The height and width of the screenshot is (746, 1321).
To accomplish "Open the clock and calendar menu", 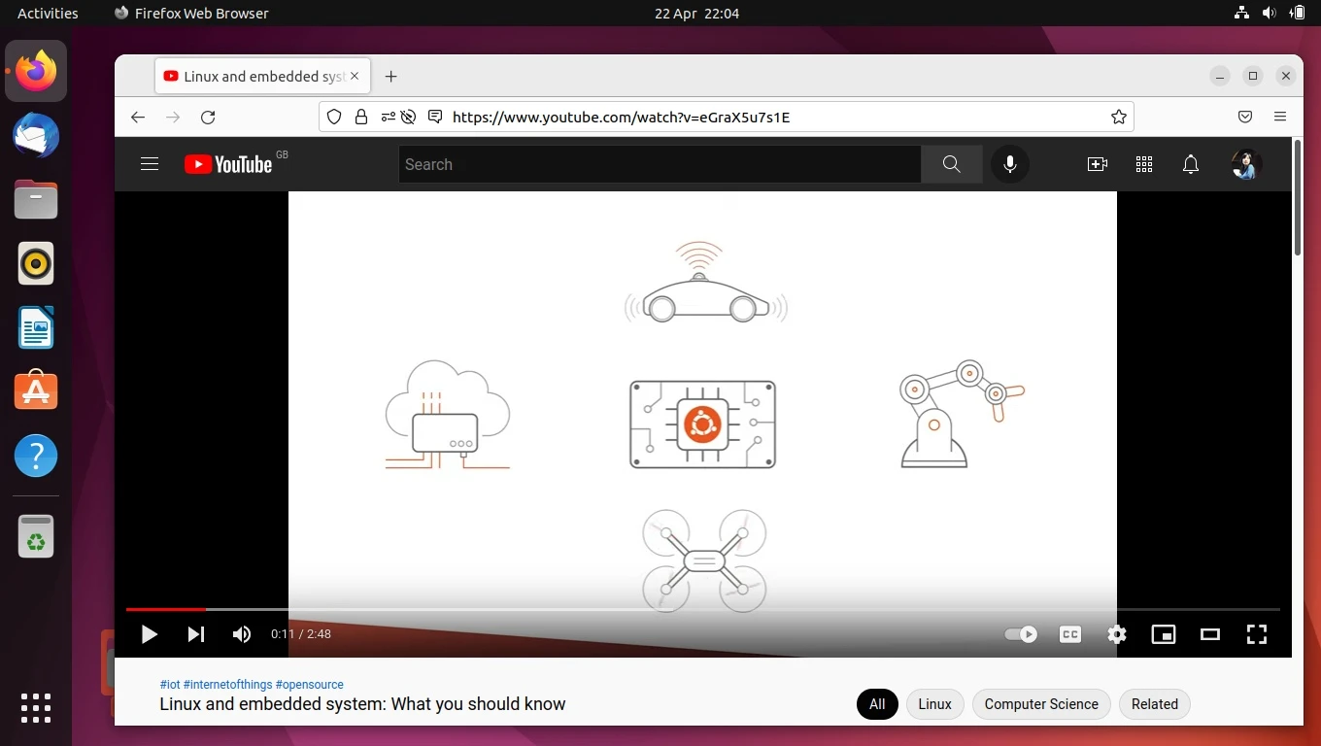I will click(696, 13).
